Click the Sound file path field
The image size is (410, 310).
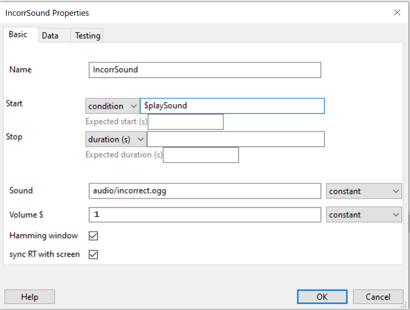205,191
